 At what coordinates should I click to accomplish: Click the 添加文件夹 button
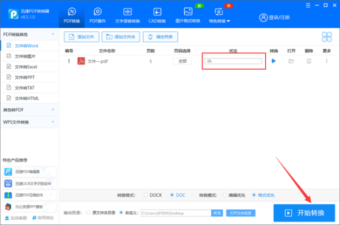pyautogui.click(x=121, y=37)
